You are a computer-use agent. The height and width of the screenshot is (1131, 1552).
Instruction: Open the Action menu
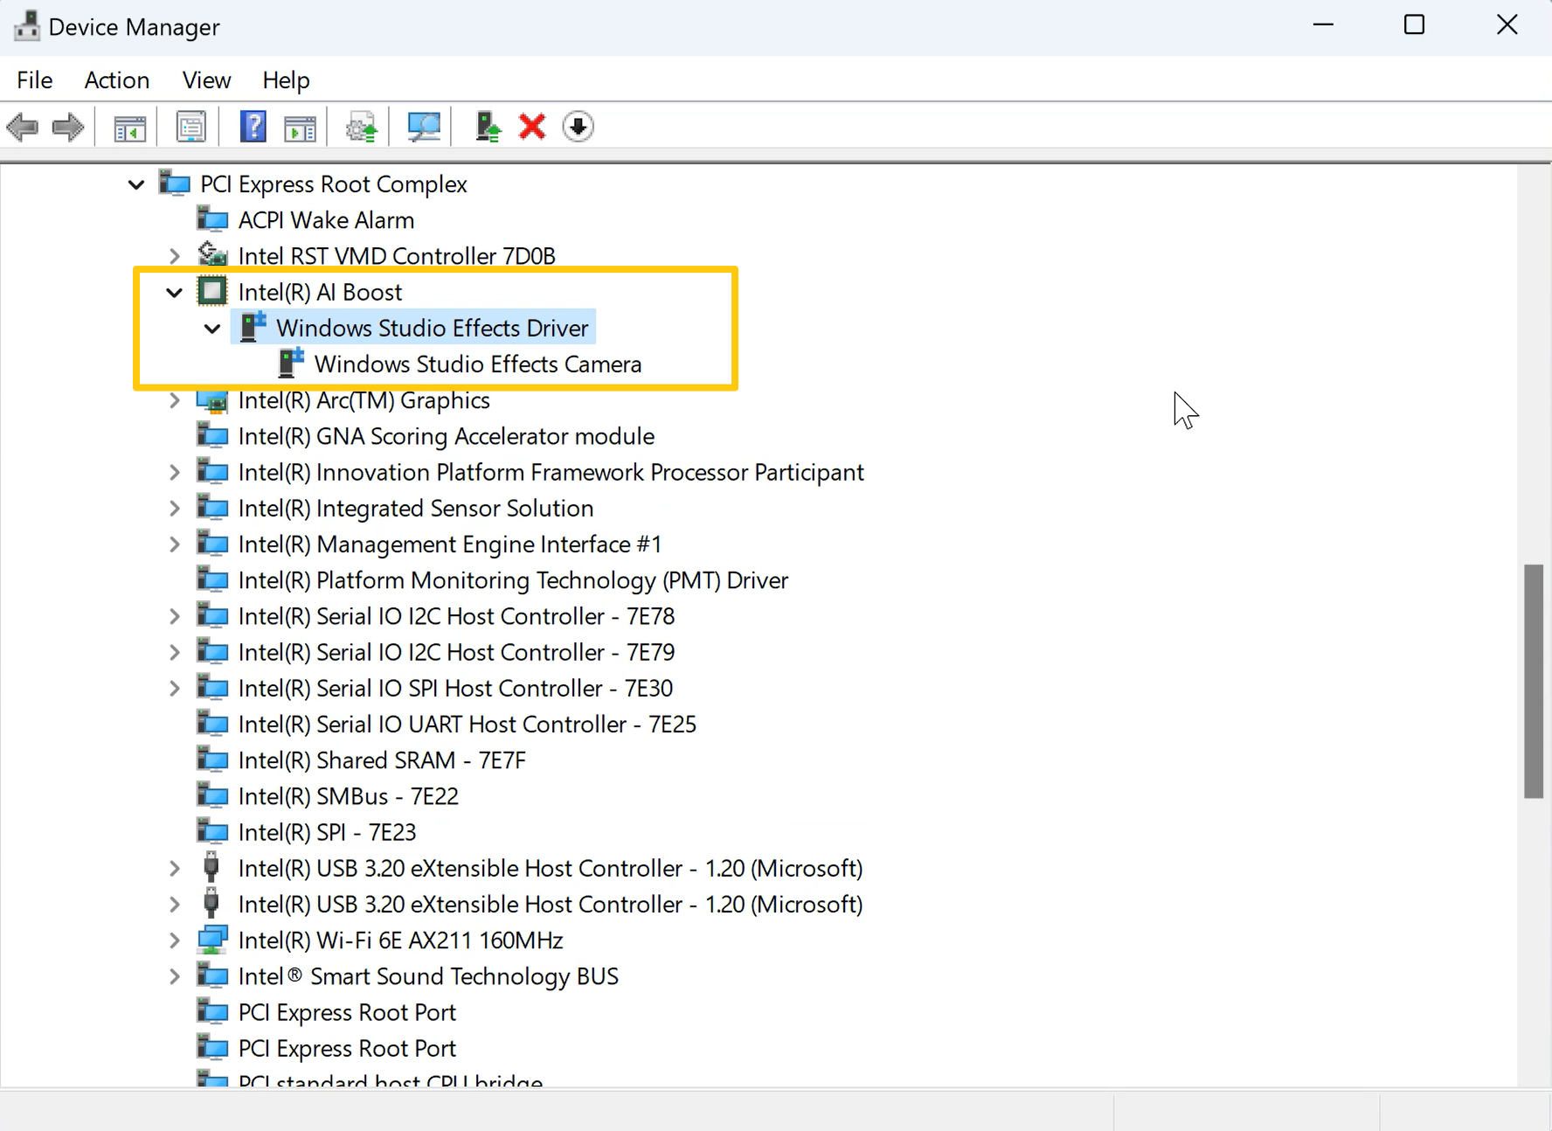pyautogui.click(x=117, y=80)
